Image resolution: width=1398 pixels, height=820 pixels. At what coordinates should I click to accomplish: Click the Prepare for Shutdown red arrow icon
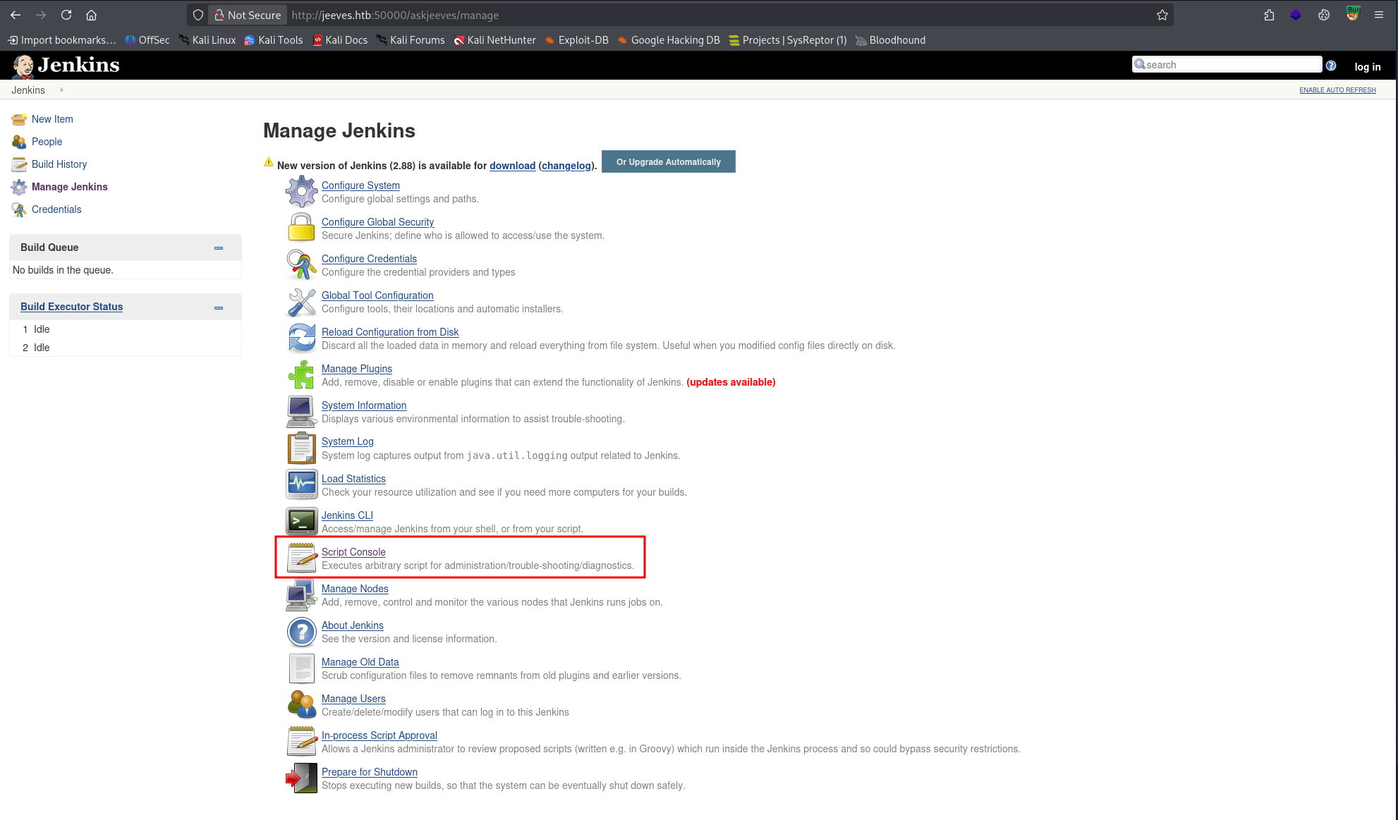click(301, 777)
